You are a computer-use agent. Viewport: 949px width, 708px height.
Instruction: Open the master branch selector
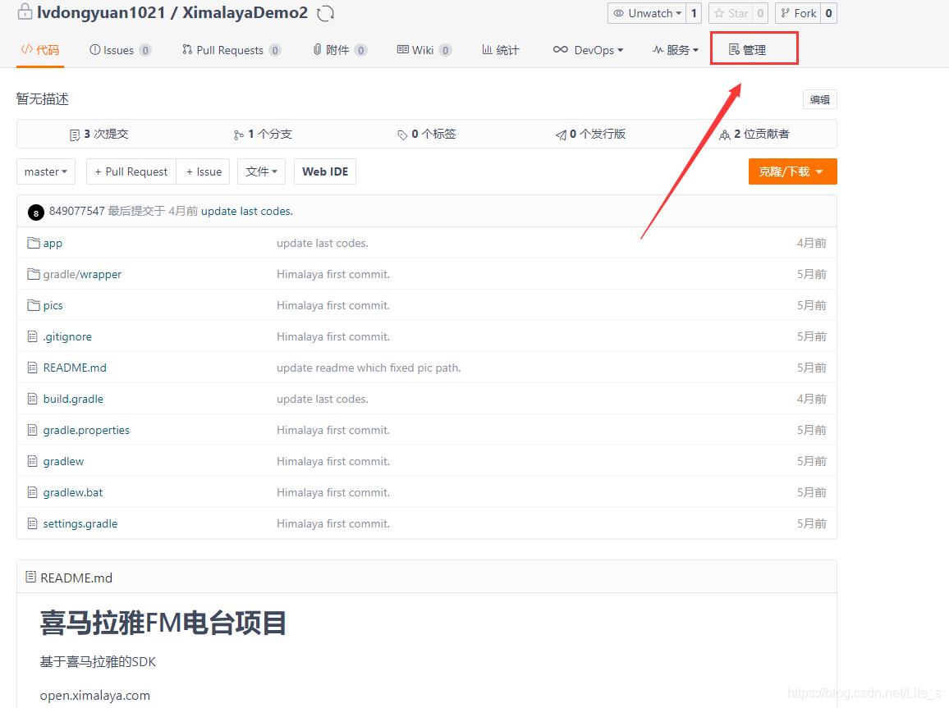click(45, 171)
